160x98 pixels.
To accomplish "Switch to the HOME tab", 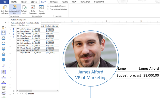I will coord(14,2).
